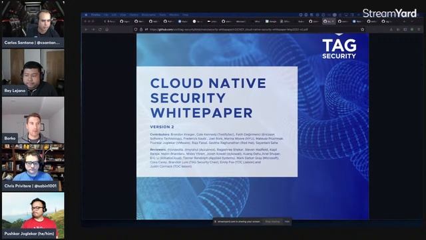The image size is (426, 240).
Task: Click the 'CLOUD NATIVE SECURITY WHITEPAPER' title
Action: pyautogui.click(x=208, y=98)
